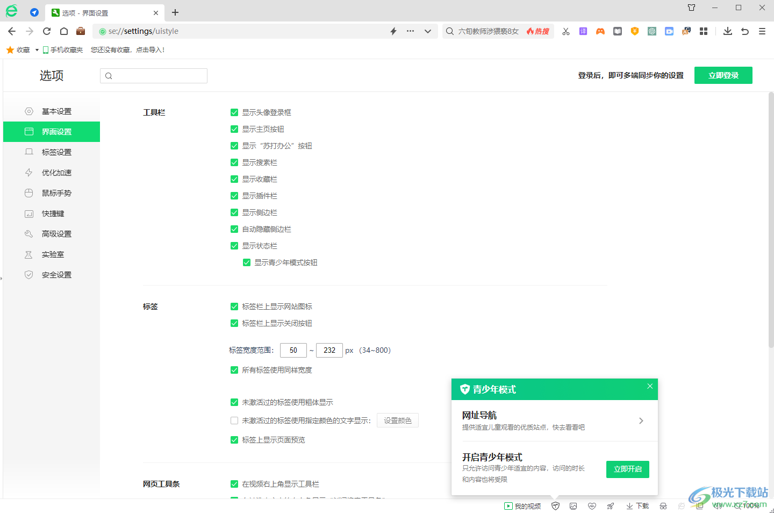Toggle 显示搜索栏 checkbox
This screenshot has width=774, height=513.
click(x=234, y=162)
